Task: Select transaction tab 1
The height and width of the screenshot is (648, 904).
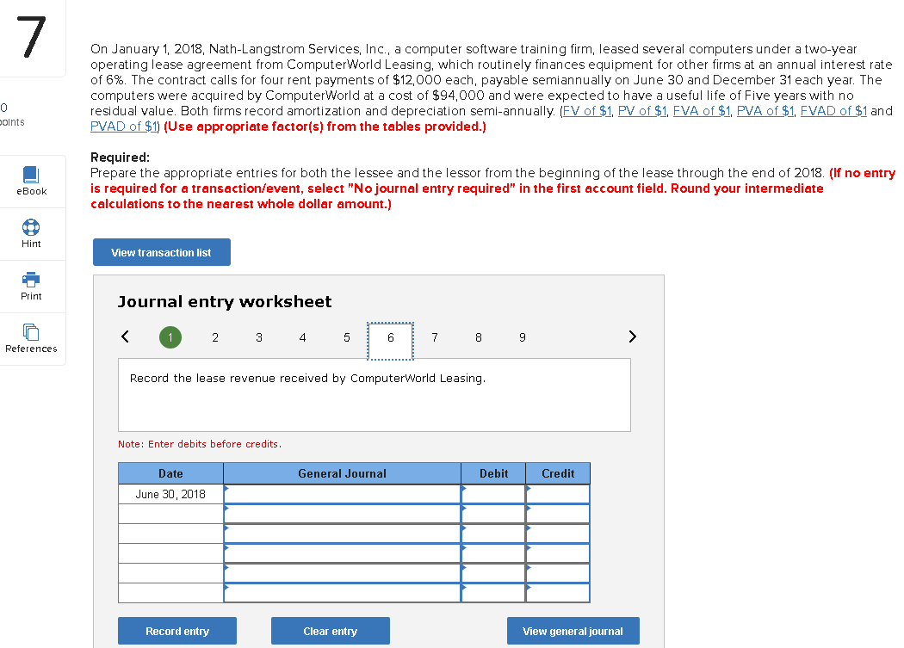Action: pyautogui.click(x=170, y=337)
